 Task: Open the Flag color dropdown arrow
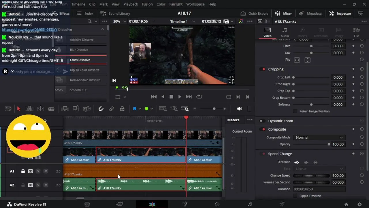pos(140,109)
